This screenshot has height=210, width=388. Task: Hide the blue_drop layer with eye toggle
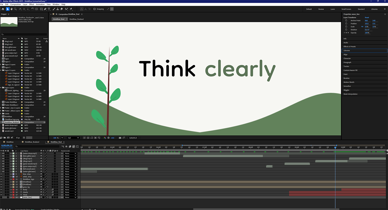coord(1,174)
